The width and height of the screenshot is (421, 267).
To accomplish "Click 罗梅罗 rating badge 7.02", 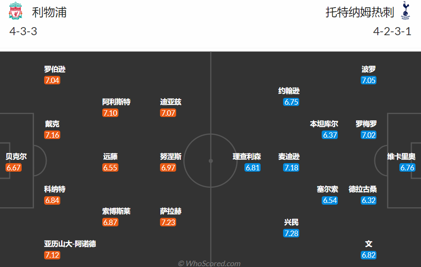I will pyautogui.click(x=368, y=135).
